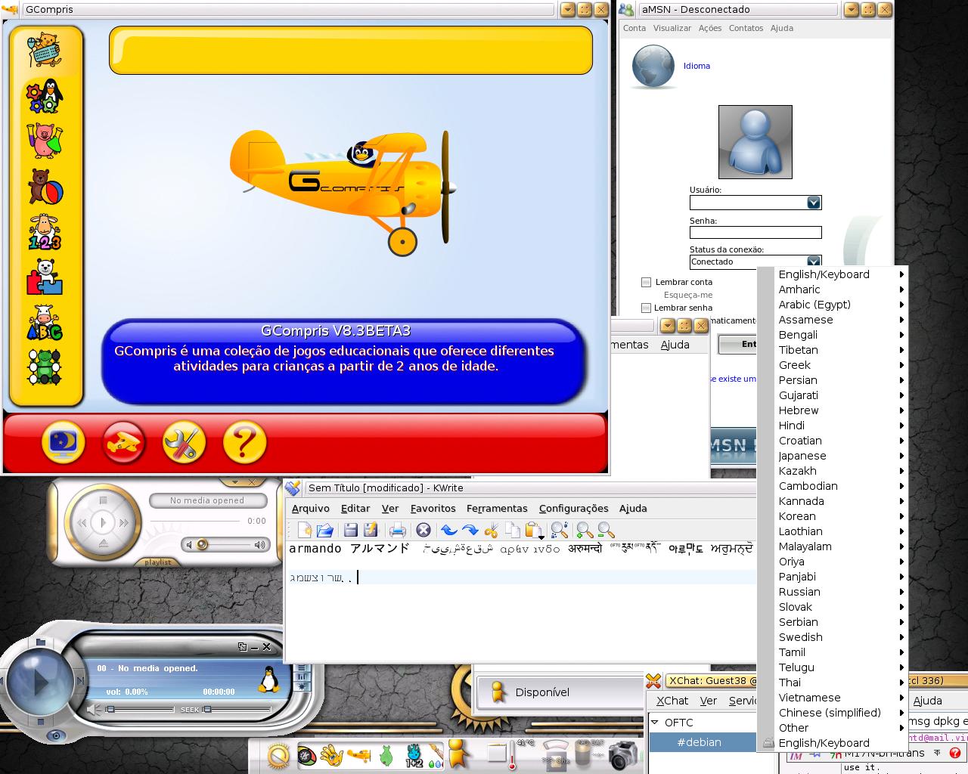Open the Arquivo menu in KWrite
The image size is (968, 774).
tap(310, 509)
